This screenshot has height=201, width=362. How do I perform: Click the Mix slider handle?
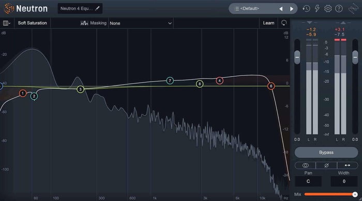(355, 194)
